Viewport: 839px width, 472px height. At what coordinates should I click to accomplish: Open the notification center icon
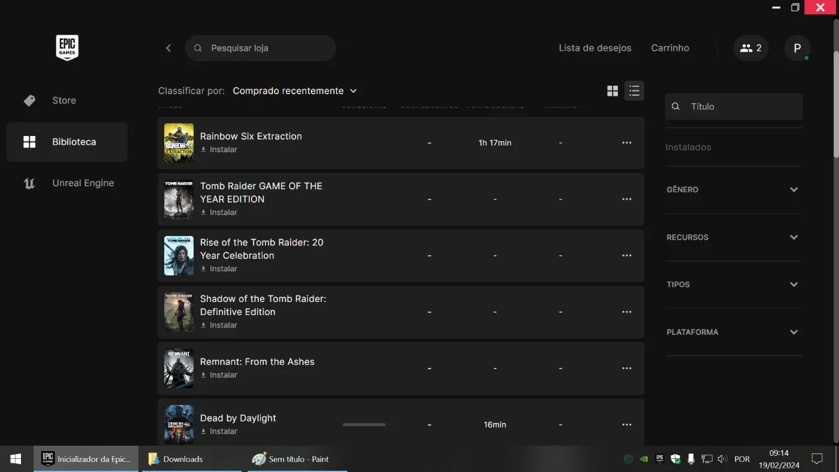[x=817, y=459]
